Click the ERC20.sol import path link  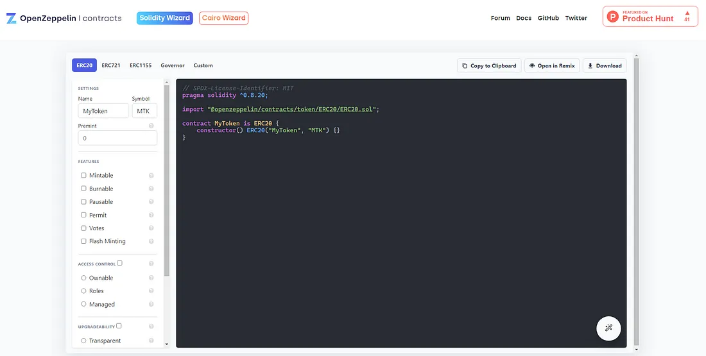coord(291,109)
